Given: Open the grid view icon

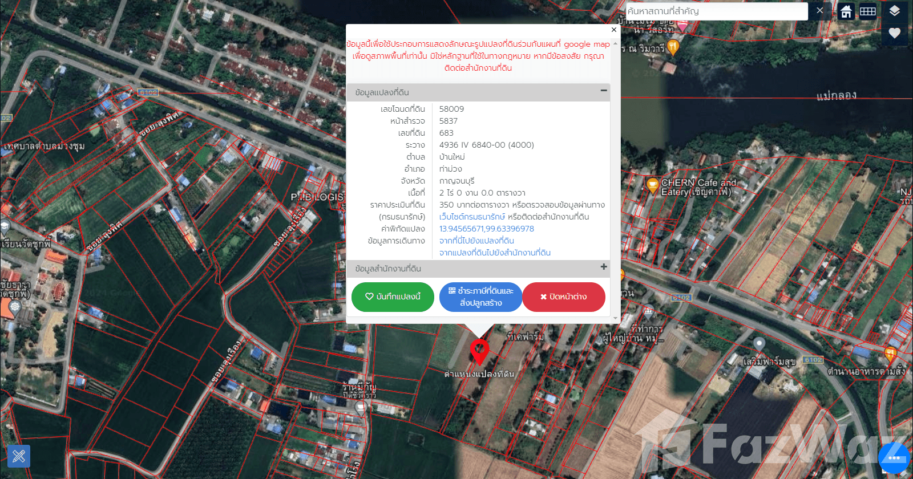Looking at the screenshot, I should [x=868, y=11].
